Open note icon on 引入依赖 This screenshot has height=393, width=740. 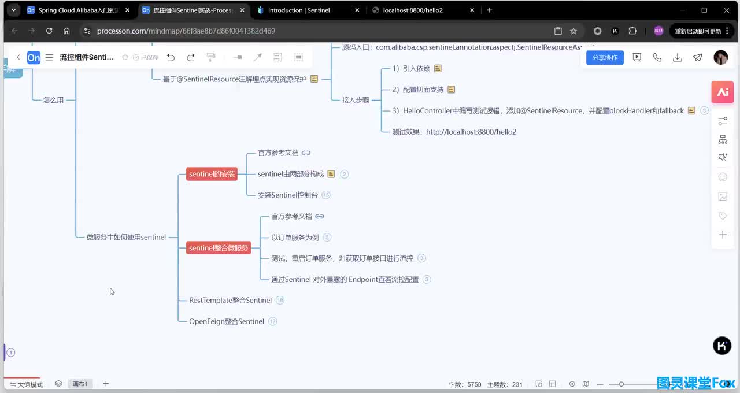[x=438, y=68]
